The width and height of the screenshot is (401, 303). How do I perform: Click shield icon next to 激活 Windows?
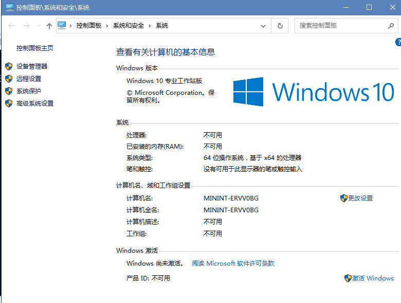(x=348, y=278)
